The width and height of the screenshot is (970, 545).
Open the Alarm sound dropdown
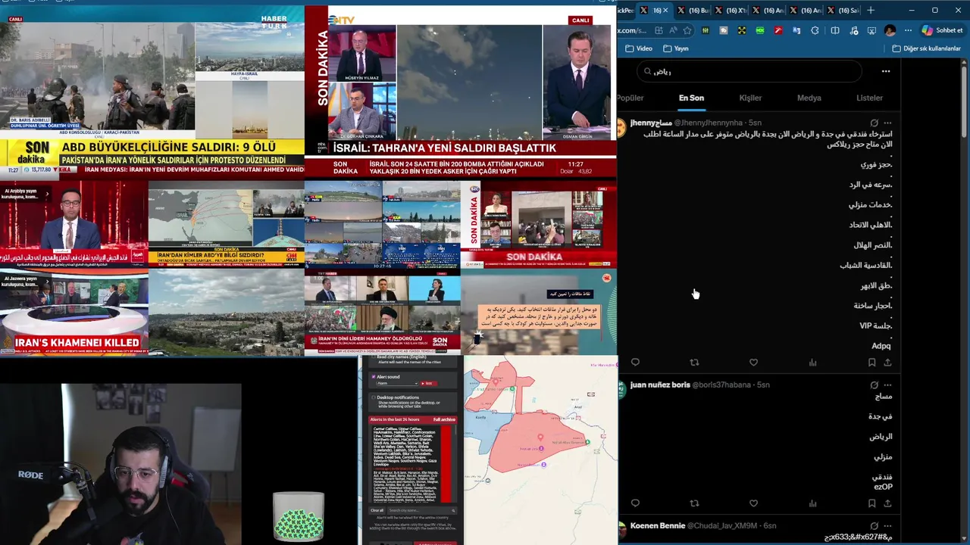coord(397,383)
